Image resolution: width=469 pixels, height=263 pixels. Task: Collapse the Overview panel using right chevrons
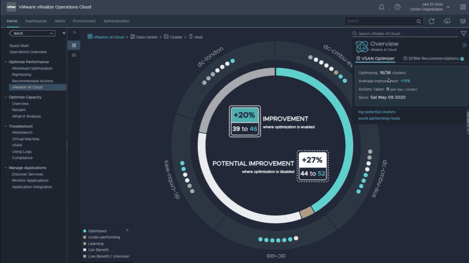(x=464, y=45)
